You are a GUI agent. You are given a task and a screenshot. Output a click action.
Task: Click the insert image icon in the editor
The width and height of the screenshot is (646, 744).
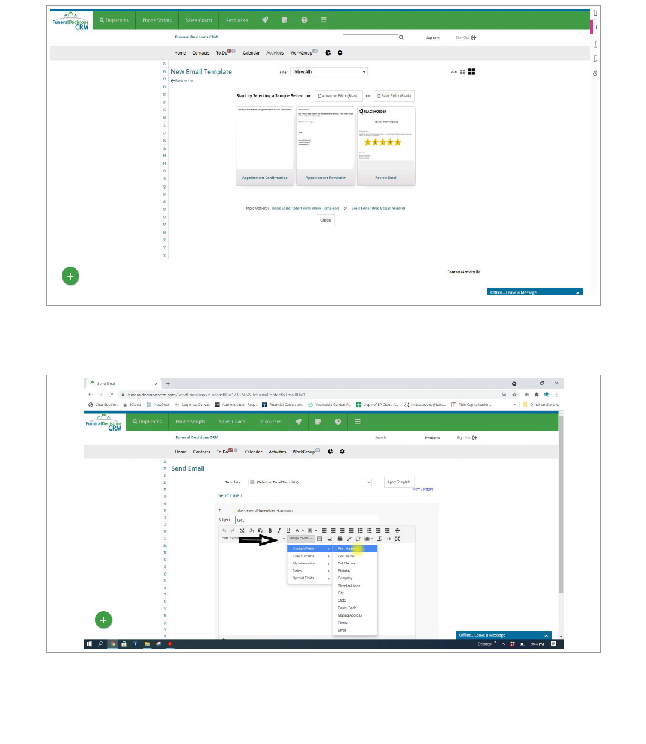click(x=329, y=539)
